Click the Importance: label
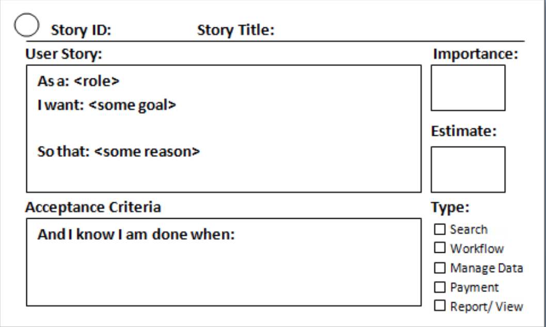Screen dimensions: 546x327 [476, 54]
